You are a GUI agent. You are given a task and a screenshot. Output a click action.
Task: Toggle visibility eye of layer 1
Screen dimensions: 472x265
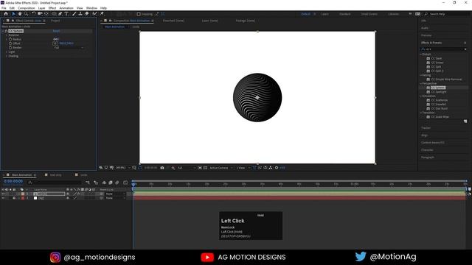[x=3, y=194]
